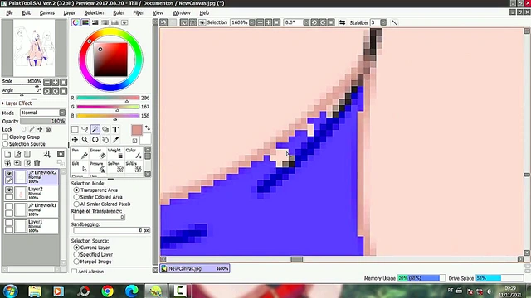Zoom out in the navigator panel
Screen dimensions: 531x298
pyautogui.click(x=46, y=82)
